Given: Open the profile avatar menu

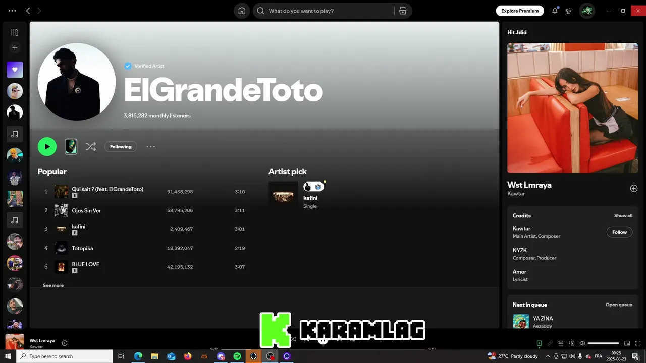Looking at the screenshot, I should [587, 11].
